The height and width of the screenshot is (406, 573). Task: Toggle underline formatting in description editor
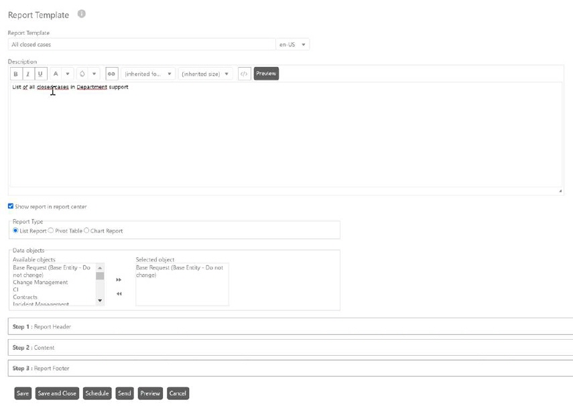tap(40, 74)
